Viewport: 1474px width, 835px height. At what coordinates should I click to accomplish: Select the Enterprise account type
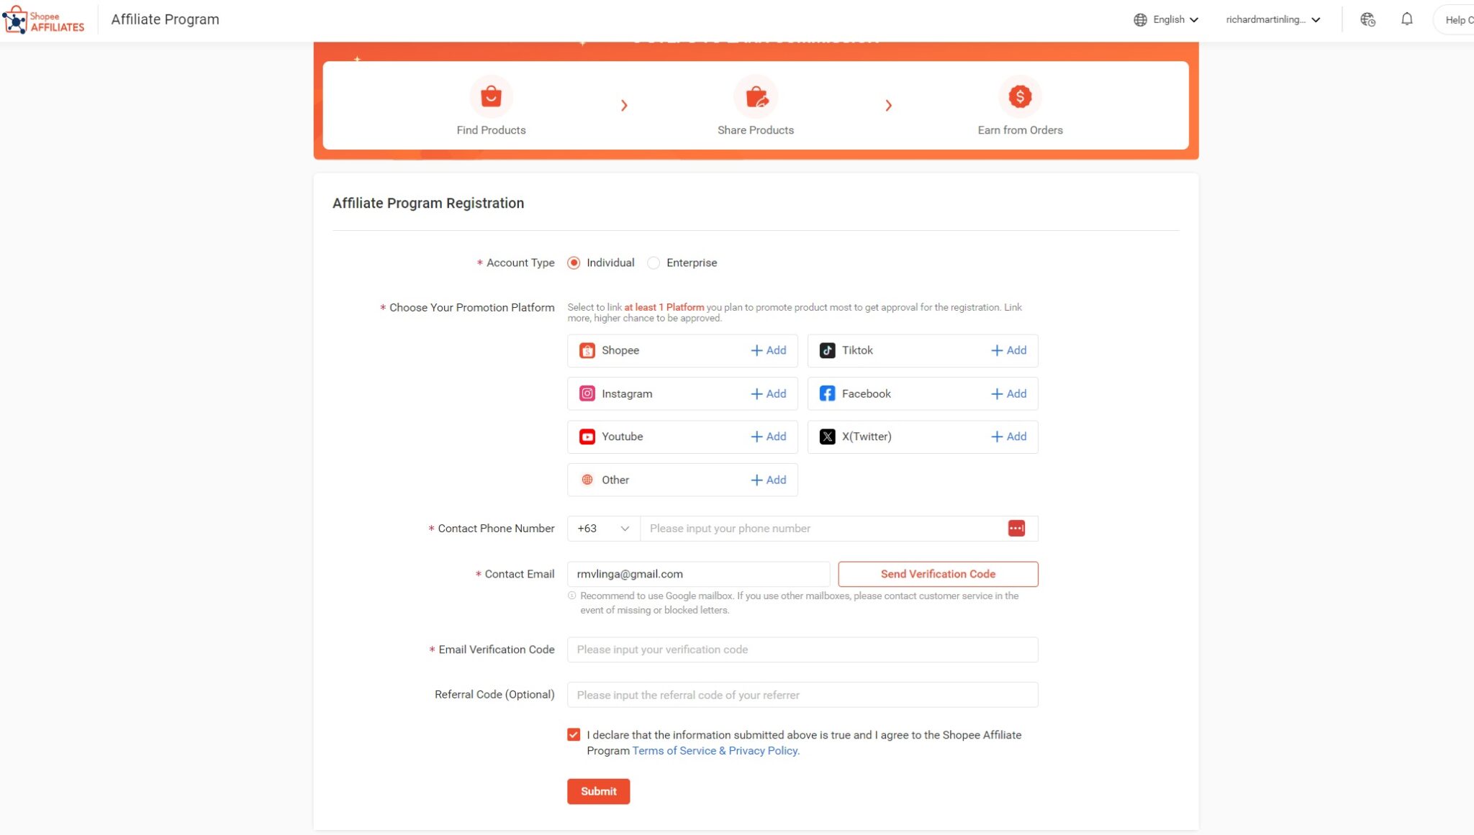[654, 263]
